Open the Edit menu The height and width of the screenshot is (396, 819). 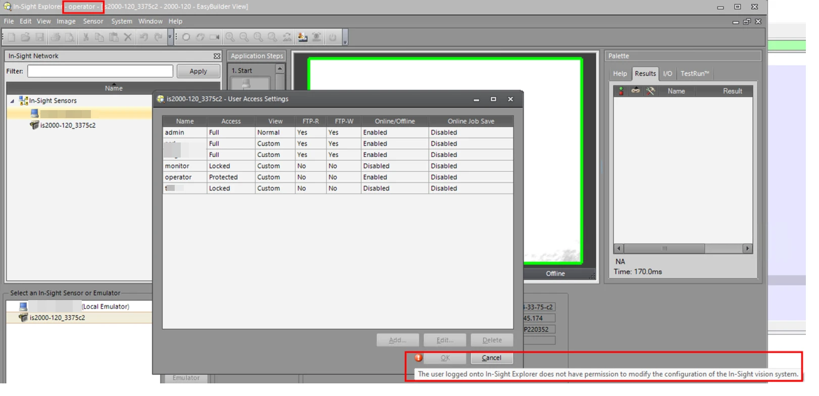click(x=25, y=21)
